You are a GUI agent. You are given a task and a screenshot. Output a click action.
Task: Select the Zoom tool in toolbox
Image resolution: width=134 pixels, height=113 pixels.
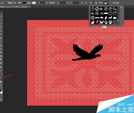1,85
